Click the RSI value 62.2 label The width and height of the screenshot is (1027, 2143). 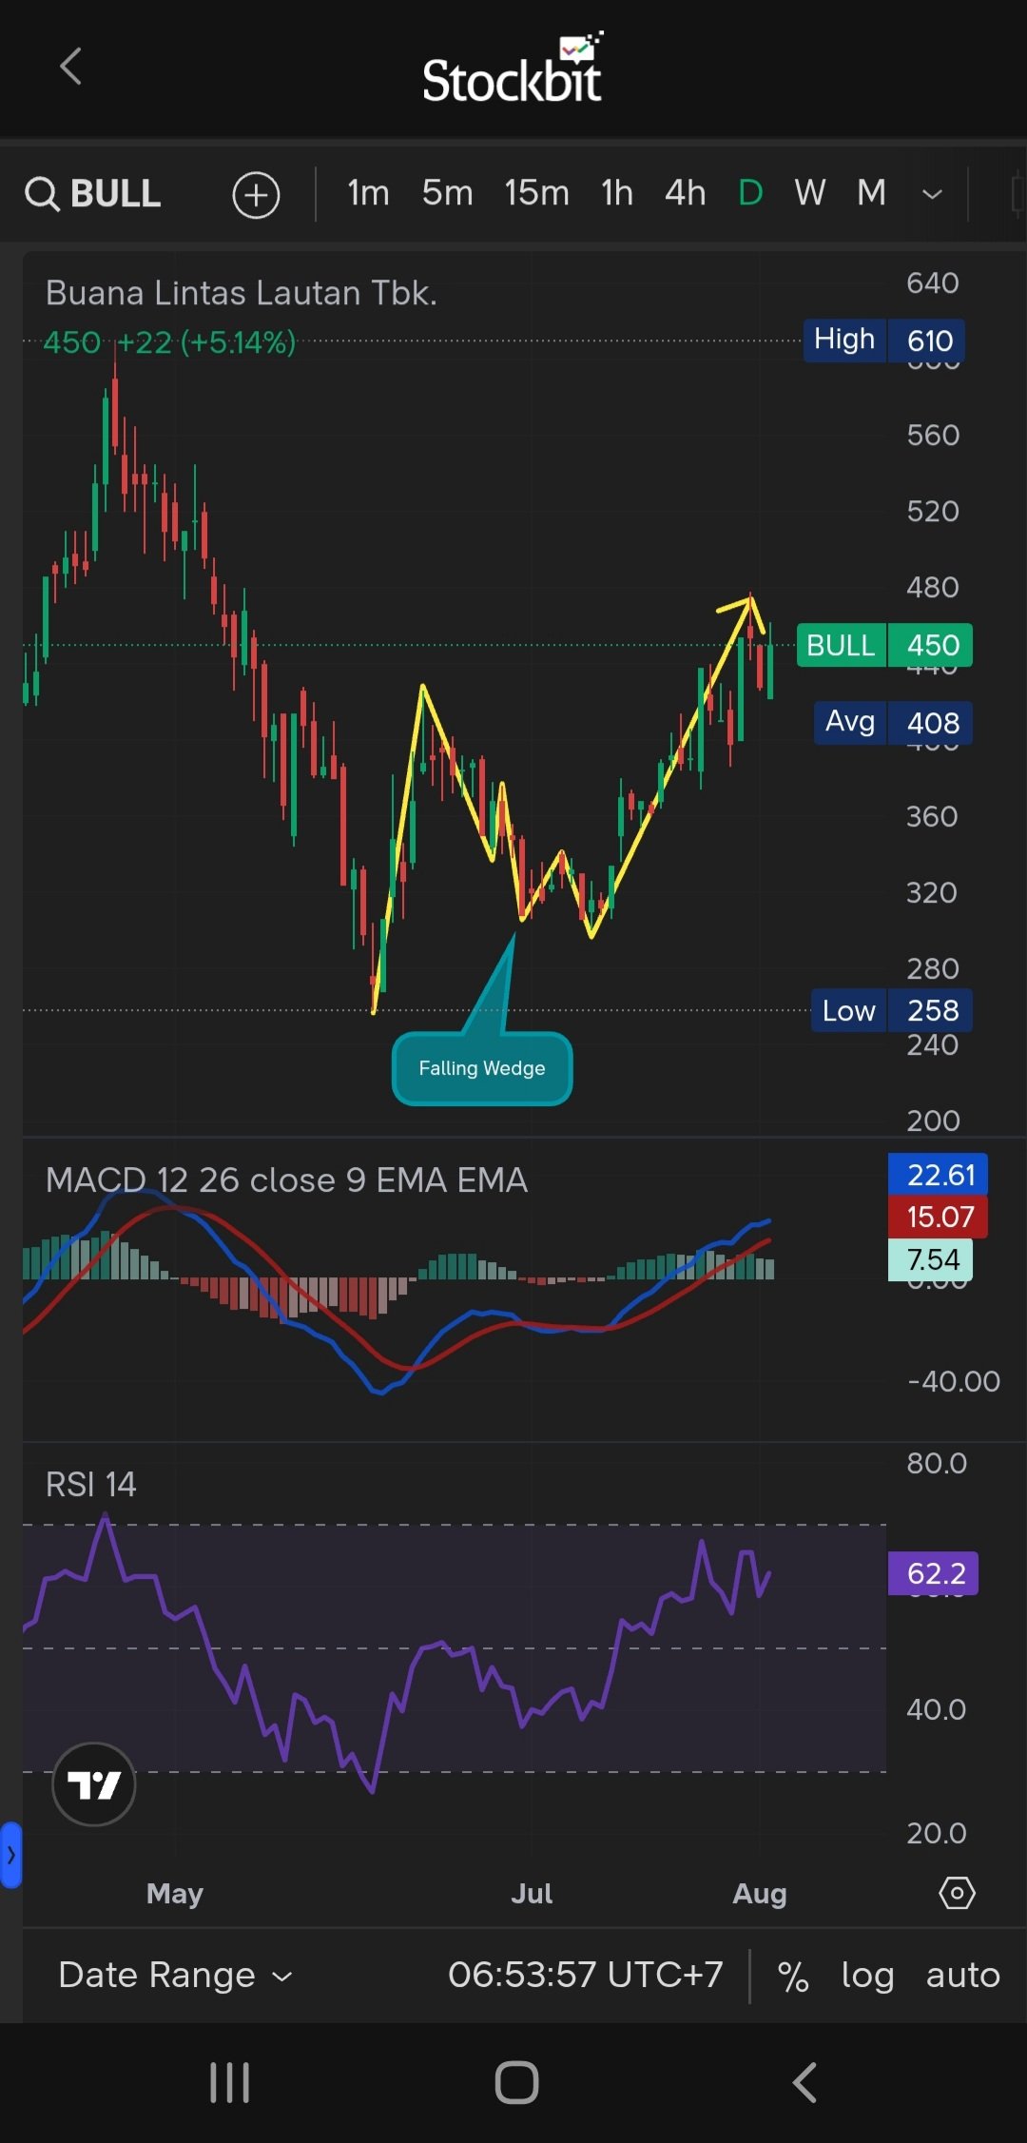[x=933, y=1573]
